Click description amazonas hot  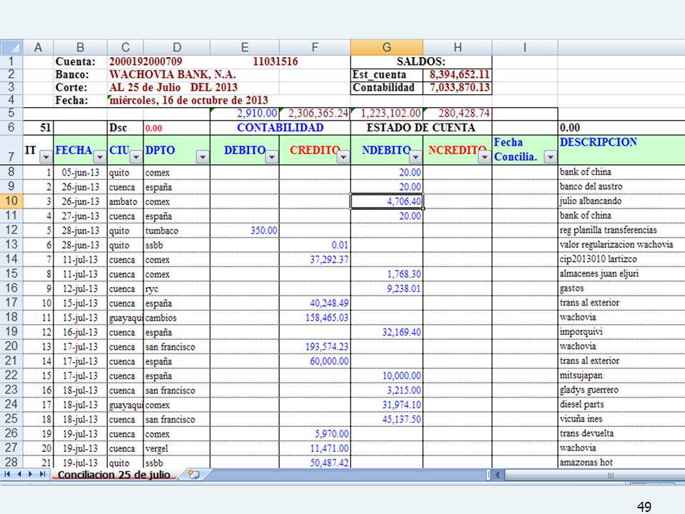pos(587,462)
